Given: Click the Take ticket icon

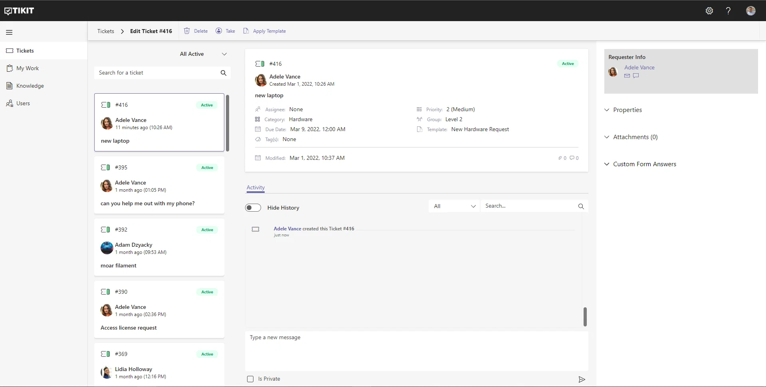Looking at the screenshot, I should coord(219,31).
